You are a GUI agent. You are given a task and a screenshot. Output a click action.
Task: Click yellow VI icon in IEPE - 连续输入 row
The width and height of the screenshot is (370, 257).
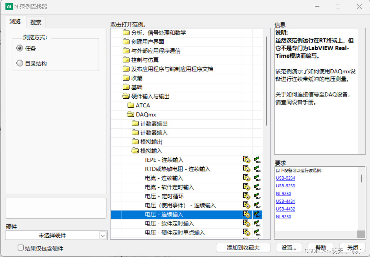coord(247,160)
